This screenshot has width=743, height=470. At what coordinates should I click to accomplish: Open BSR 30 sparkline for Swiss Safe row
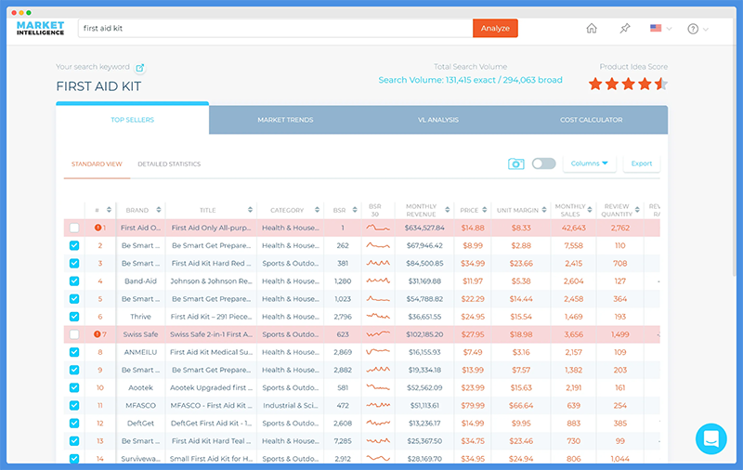pyautogui.click(x=378, y=334)
